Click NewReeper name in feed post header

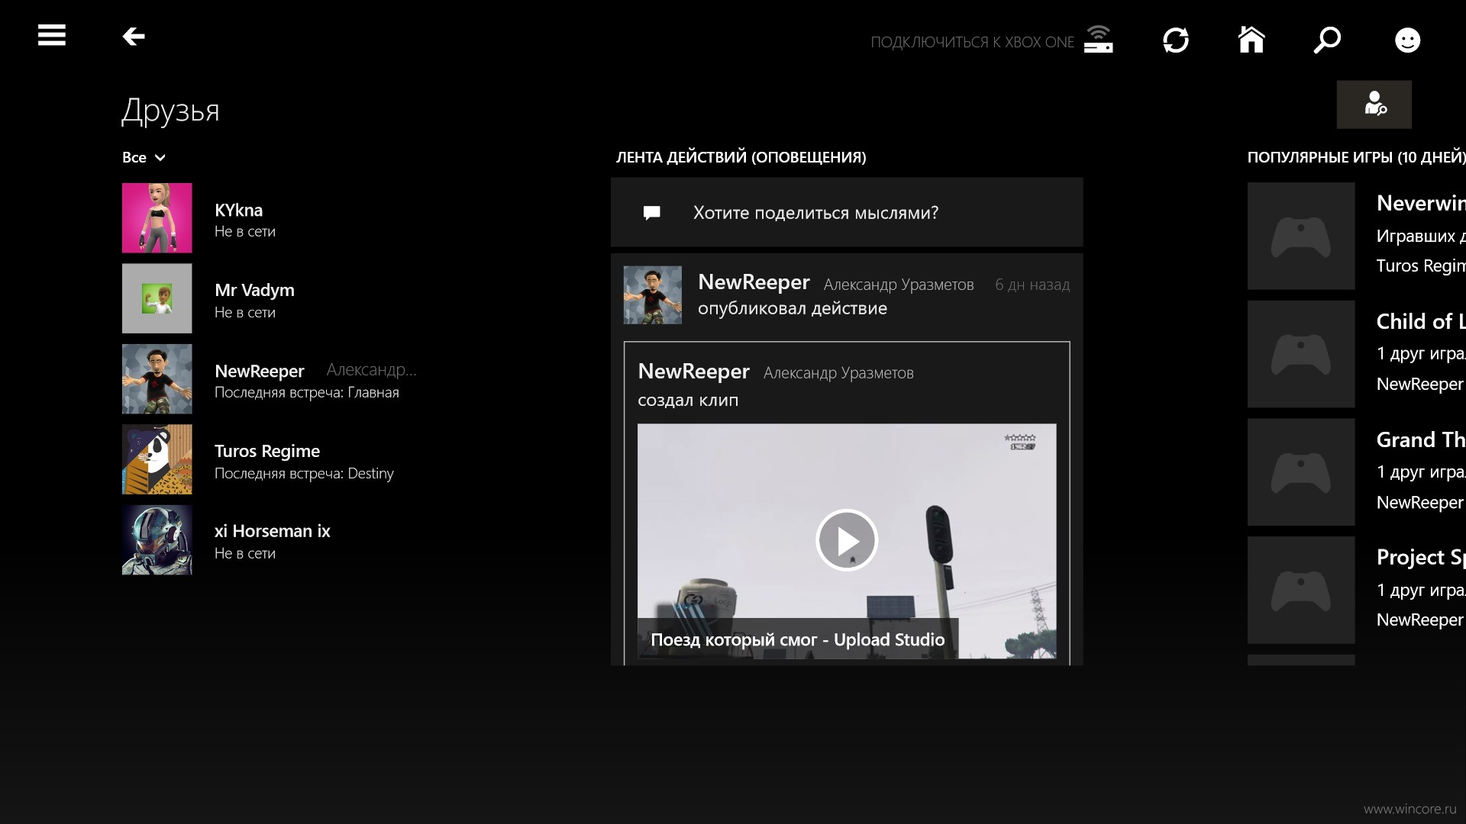click(754, 282)
